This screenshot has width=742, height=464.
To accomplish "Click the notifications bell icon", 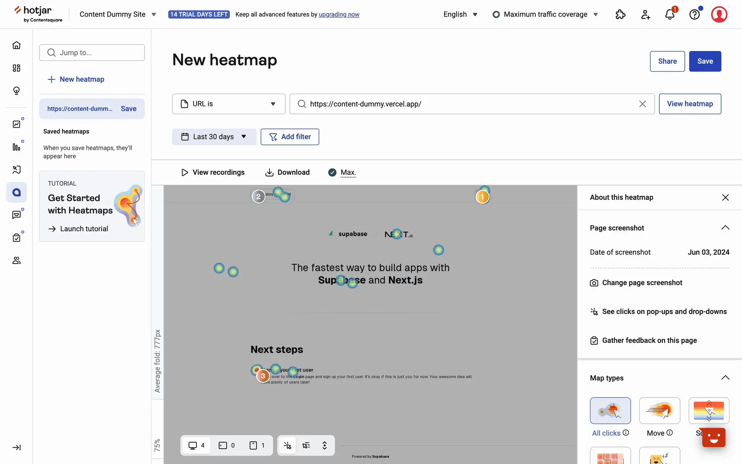I will tap(670, 15).
